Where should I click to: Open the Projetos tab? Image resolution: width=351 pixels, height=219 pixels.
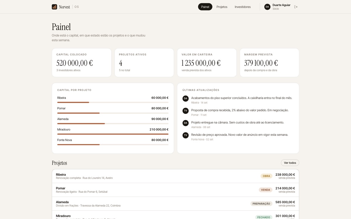point(222,7)
